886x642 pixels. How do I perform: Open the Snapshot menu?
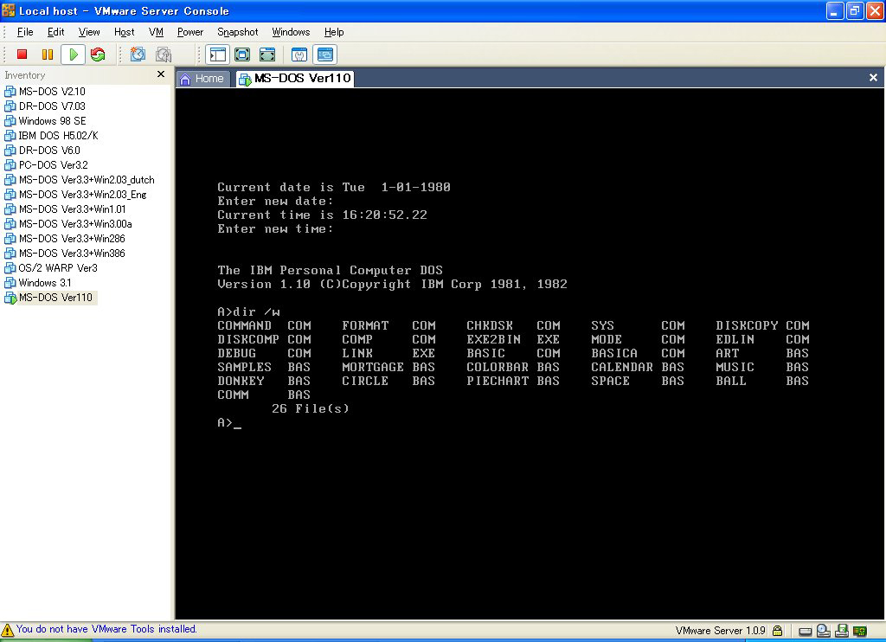click(x=237, y=32)
